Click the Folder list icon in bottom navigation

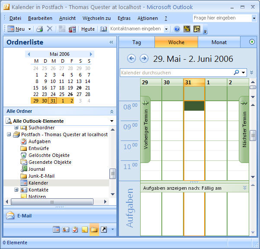coord(94,230)
